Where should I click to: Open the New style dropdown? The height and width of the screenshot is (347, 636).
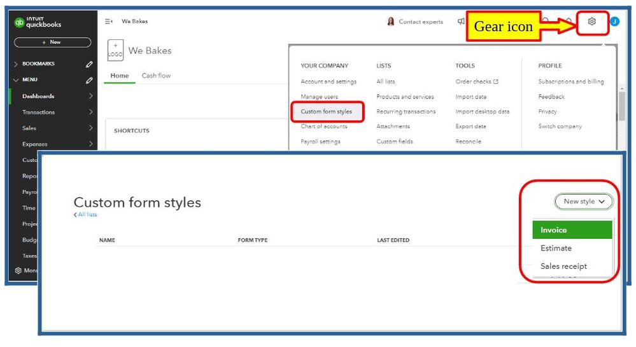click(x=584, y=201)
